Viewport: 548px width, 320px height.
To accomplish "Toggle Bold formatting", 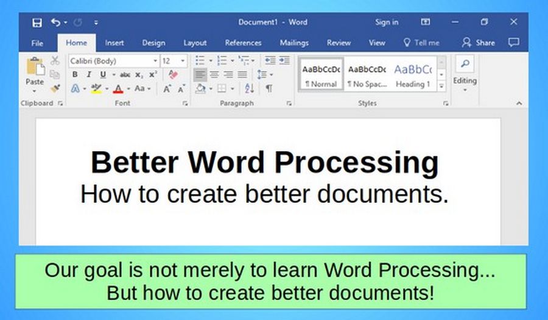I will pyautogui.click(x=75, y=74).
